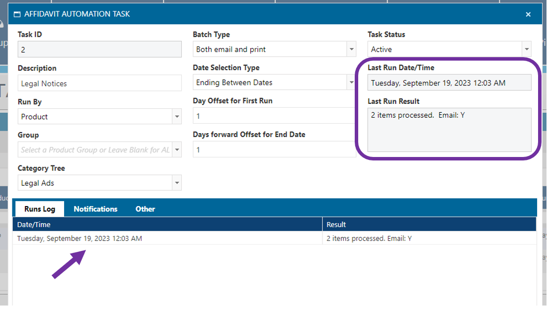Open the Task Status dropdown

coord(526,49)
